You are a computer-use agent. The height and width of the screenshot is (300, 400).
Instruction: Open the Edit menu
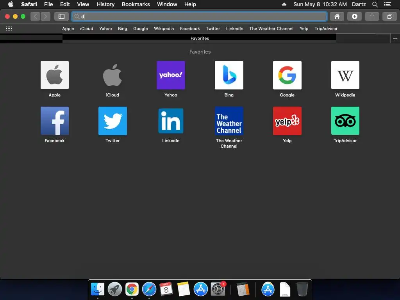65,4
